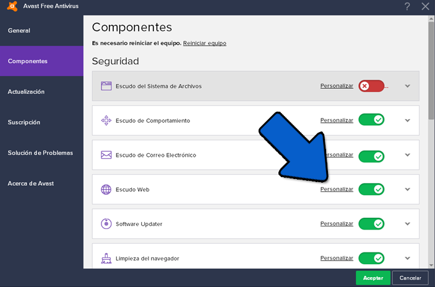Expand Limpieza del navegador chevron
435x287 pixels.
click(407, 258)
